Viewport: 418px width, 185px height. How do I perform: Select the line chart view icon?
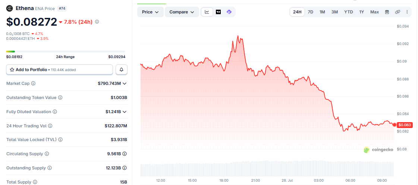coord(207,12)
